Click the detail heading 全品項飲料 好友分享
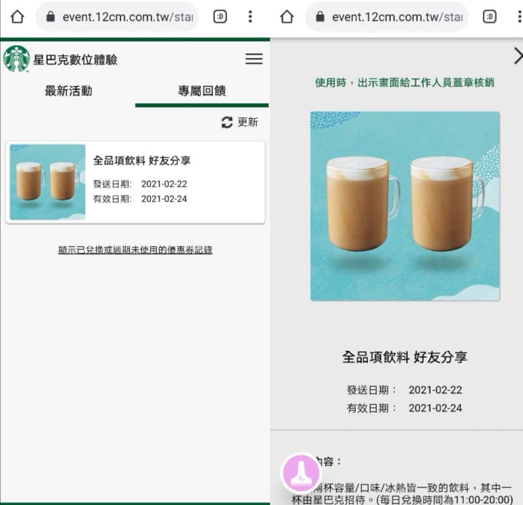Image resolution: width=523 pixels, height=505 pixels. (x=404, y=357)
